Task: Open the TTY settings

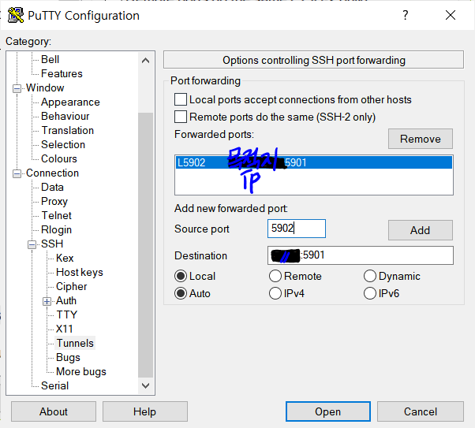Action: (66, 314)
